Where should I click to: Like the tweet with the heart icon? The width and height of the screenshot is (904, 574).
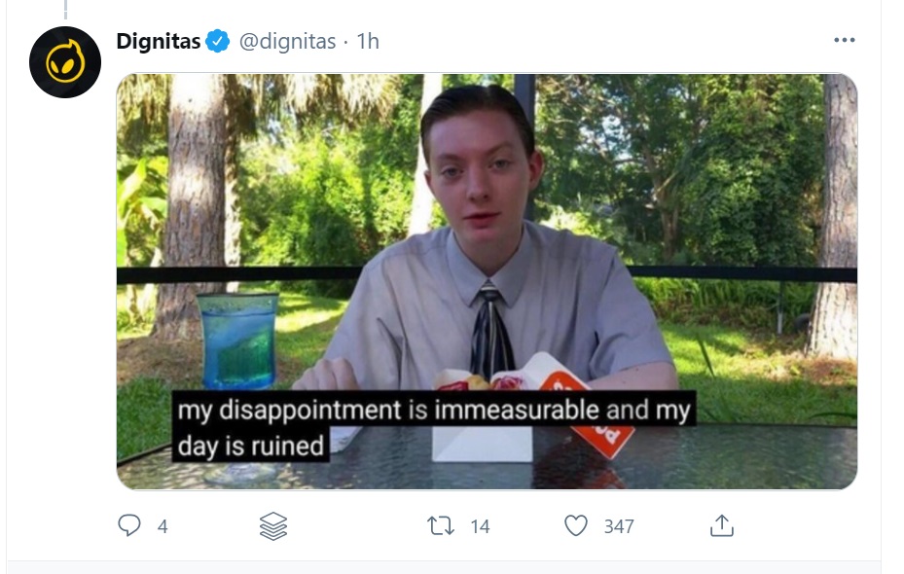[575, 525]
